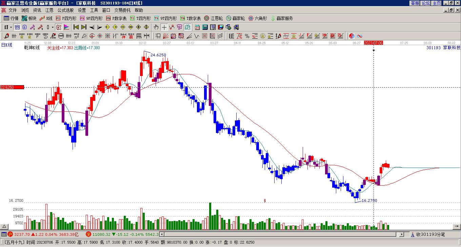Open the P数字表 tool
The width and height of the screenshot is (461, 247).
point(116,18)
